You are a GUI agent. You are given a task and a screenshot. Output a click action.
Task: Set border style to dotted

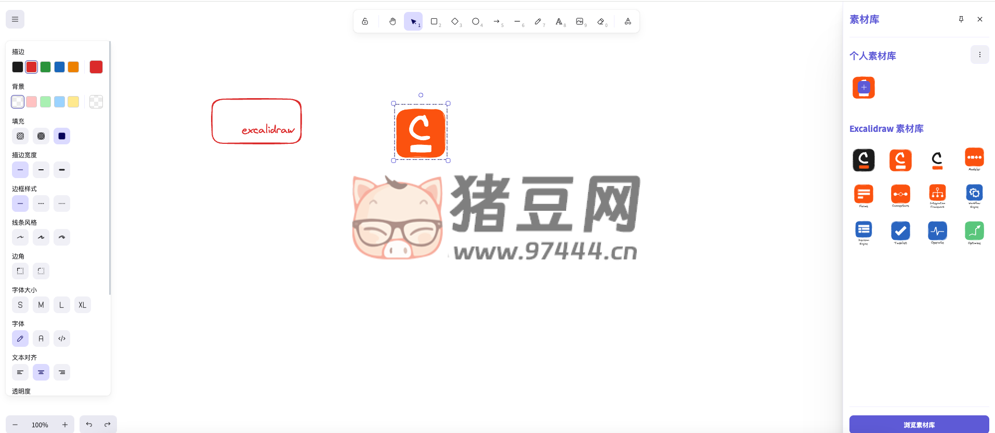[x=62, y=204]
